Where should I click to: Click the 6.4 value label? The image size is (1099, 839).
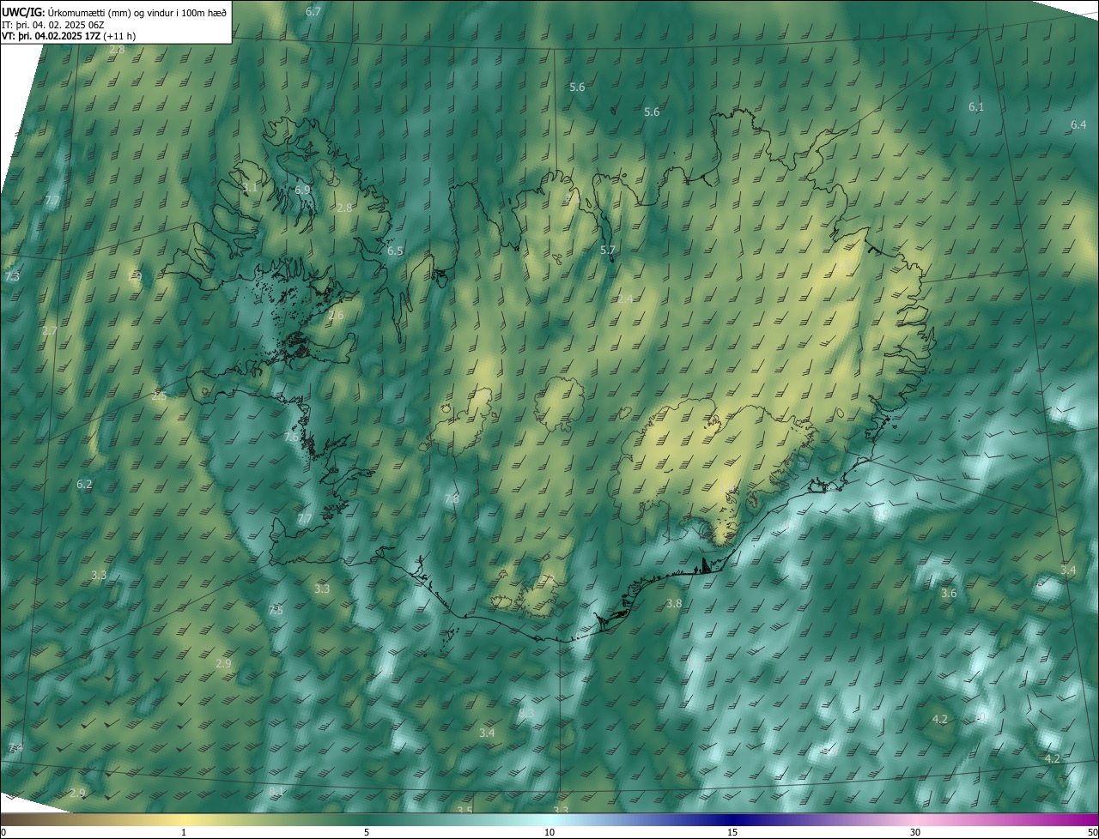click(x=1078, y=124)
